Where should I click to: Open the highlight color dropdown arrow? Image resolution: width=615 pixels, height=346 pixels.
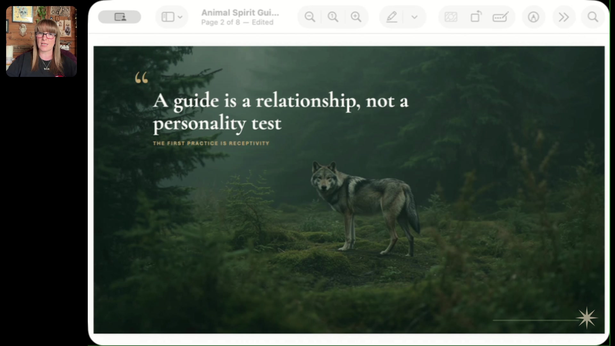(x=414, y=17)
